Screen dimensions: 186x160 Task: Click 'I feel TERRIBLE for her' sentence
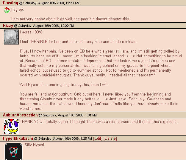click(x=78, y=42)
